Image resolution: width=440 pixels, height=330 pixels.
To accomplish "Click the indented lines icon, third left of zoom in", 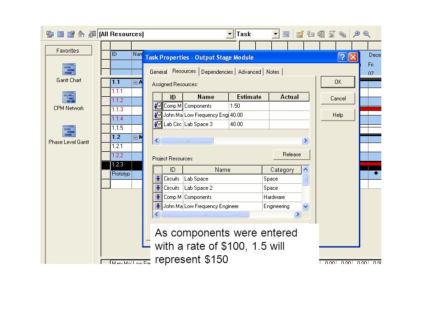I will 332,34.
